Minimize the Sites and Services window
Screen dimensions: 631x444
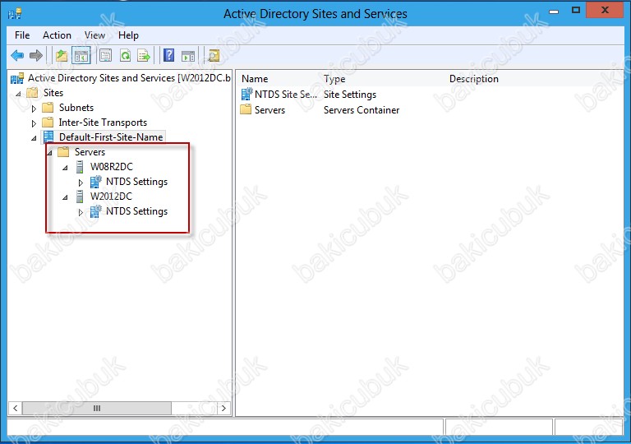click(x=554, y=12)
